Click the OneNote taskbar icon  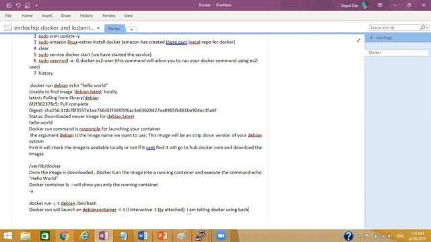click(104, 236)
